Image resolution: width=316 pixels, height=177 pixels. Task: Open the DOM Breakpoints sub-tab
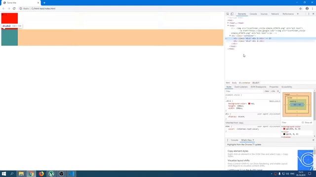coord(258,87)
